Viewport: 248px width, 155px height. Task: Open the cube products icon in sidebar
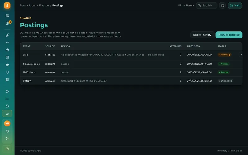pos(7,91)
